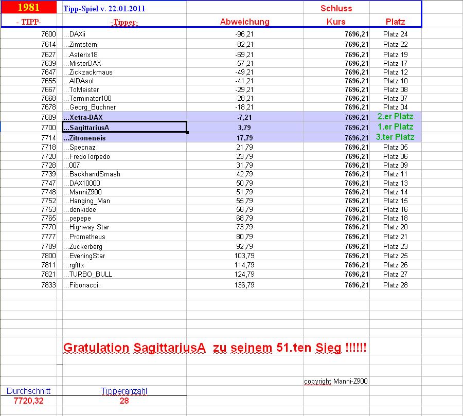Click the ...TURBO_BULL cell

[124, 274]
